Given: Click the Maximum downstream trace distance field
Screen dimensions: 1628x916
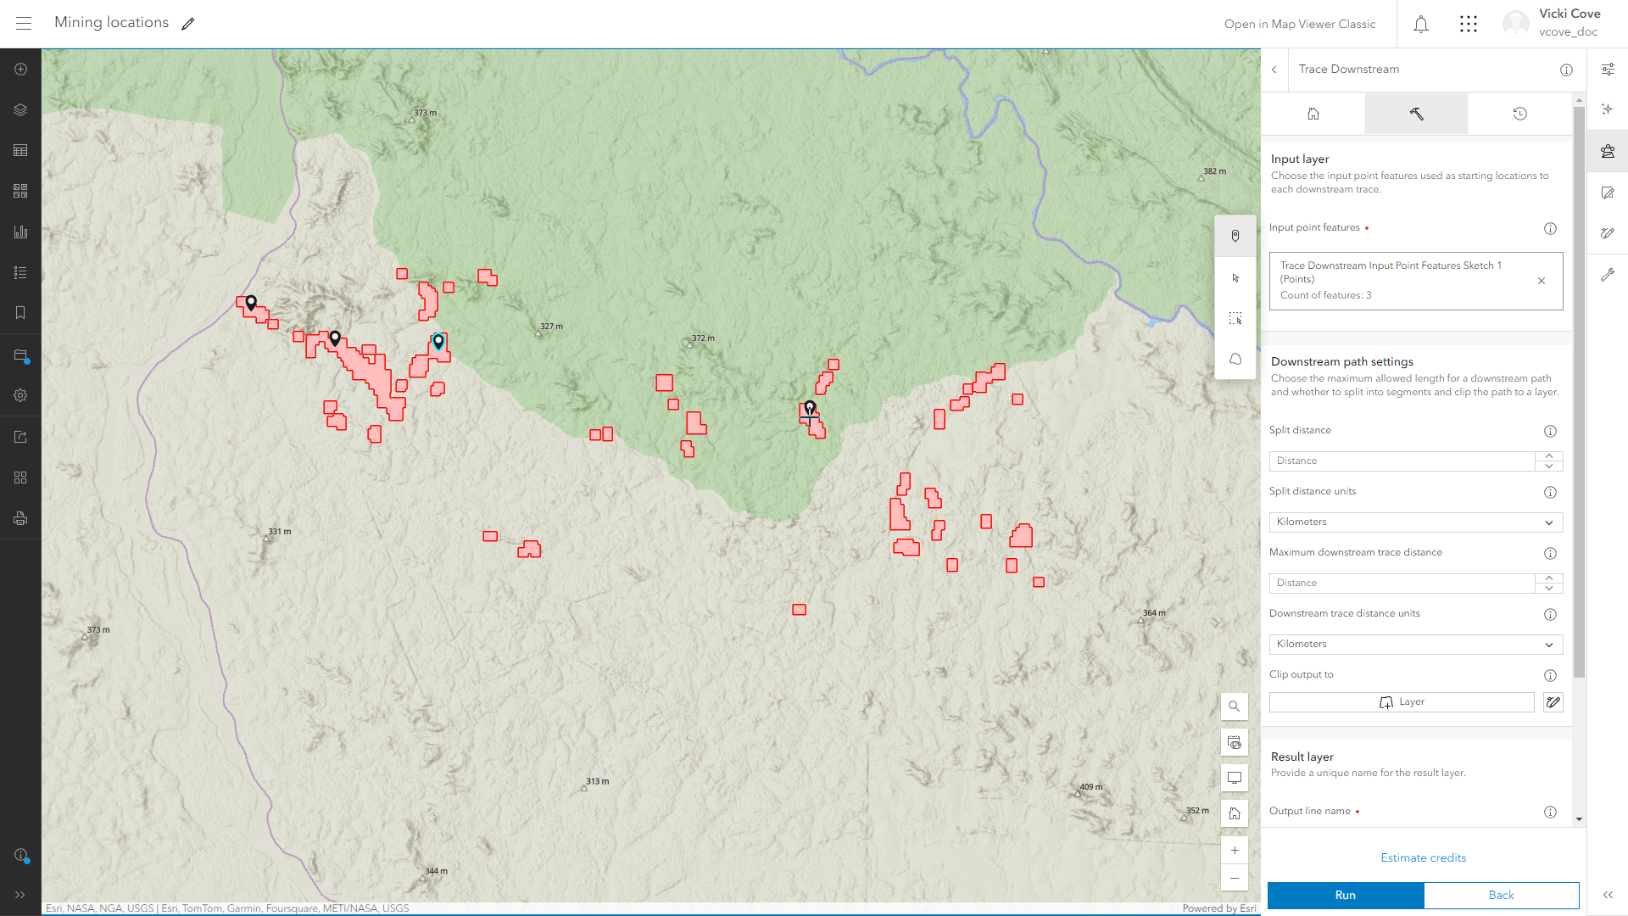Looking at the screenshot, I should [1402, 584].
